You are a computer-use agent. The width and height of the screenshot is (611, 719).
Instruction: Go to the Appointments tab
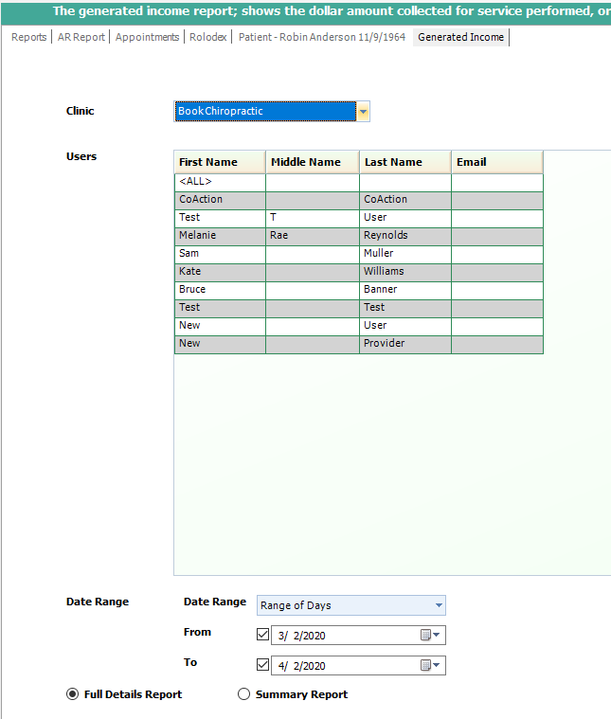tap(147, 37)
